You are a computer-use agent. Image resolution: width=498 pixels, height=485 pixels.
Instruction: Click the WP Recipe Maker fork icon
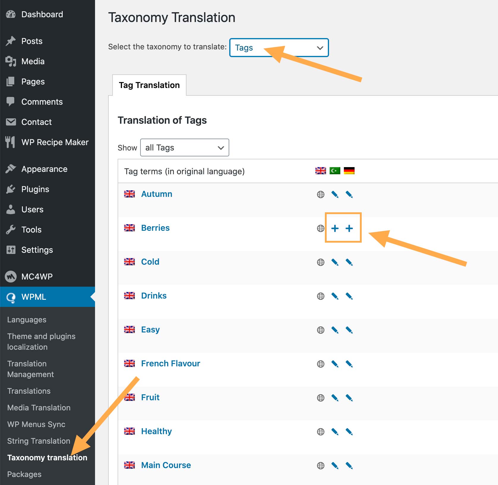coord(10,142)
